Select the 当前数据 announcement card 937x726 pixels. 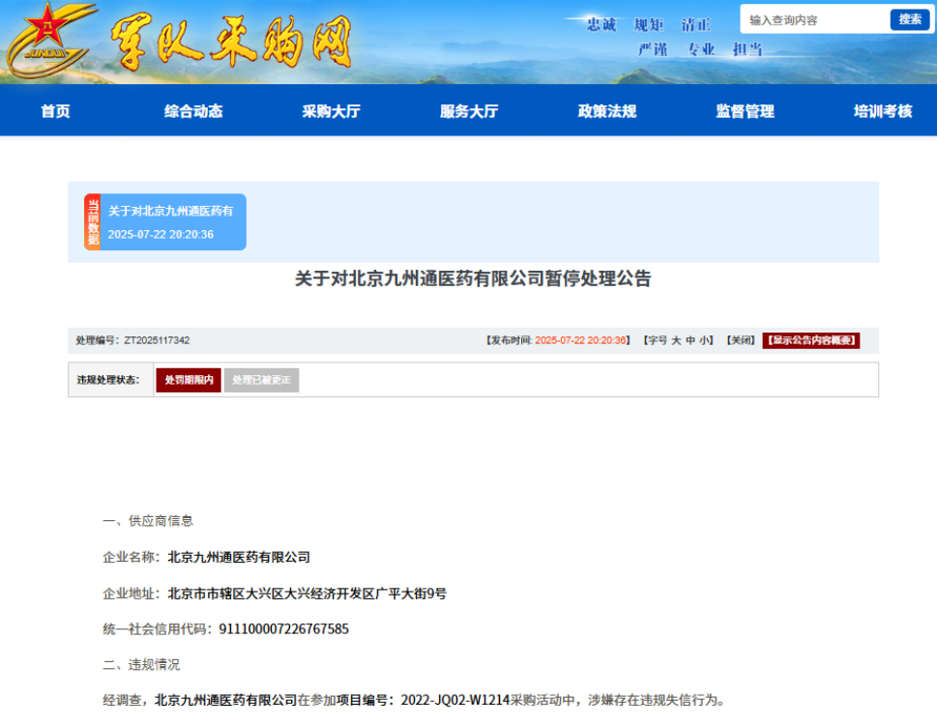click(x=165, y=221)
